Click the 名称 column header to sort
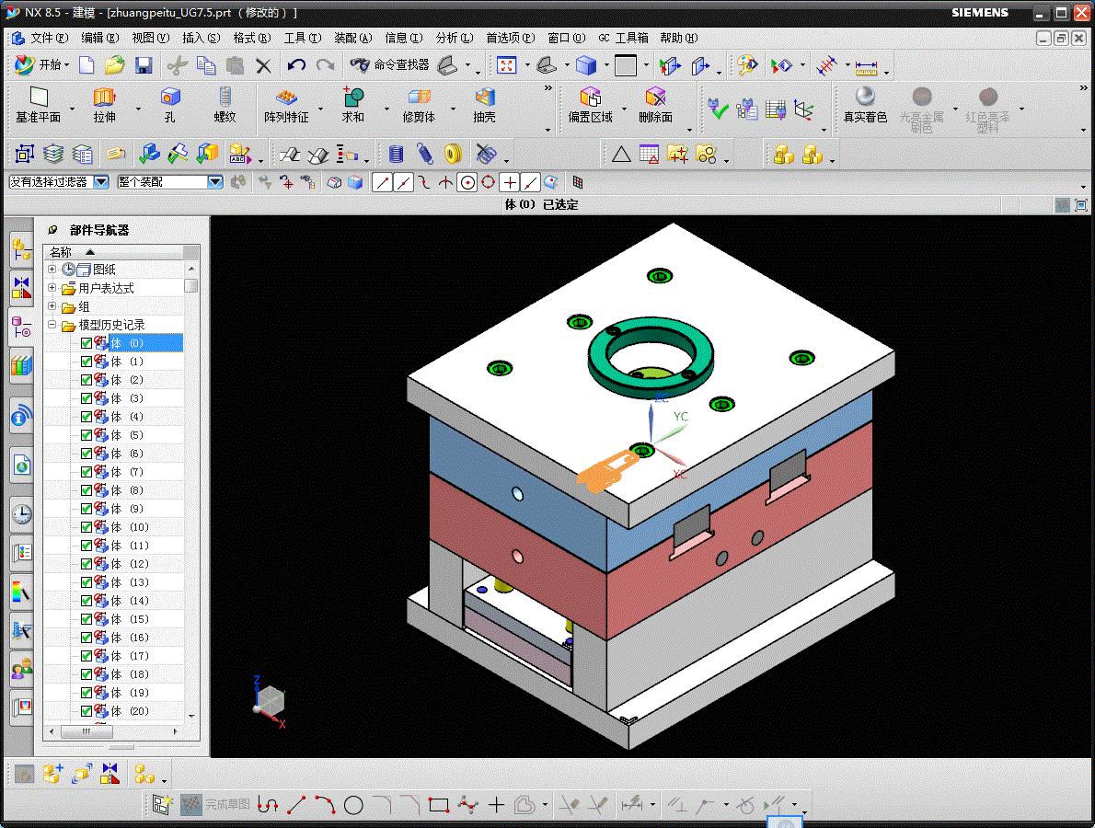The height and width of the screenshot is (828, 1095). click(x=61, y=252)
